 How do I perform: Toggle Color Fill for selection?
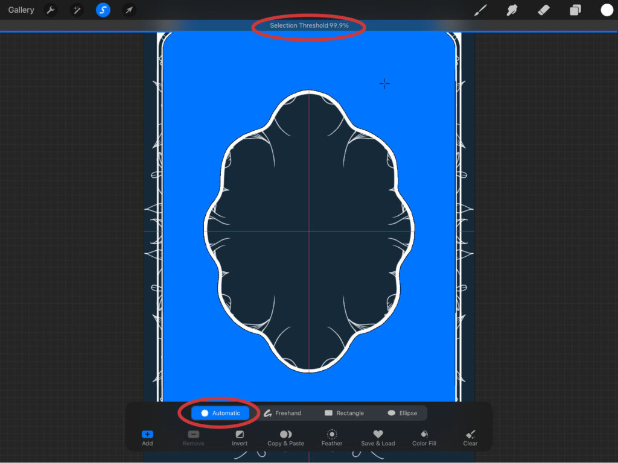424,438
